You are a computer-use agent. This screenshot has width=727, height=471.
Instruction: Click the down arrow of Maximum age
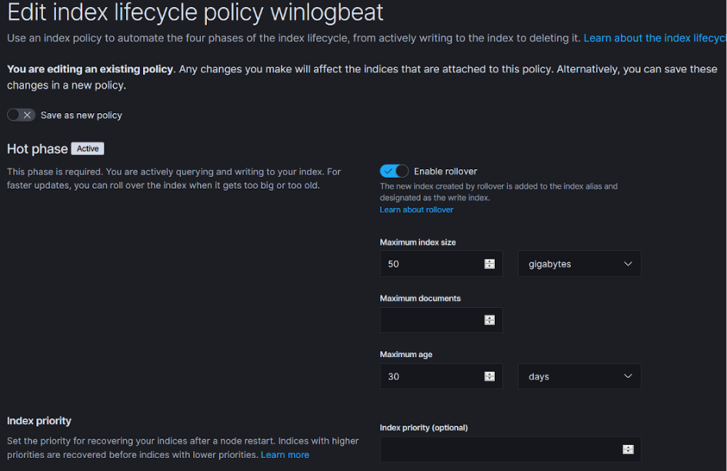pyautogui.click(x=489, y=379)
